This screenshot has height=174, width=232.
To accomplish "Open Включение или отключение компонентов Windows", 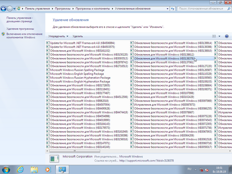I will click(x=24, y=36).
